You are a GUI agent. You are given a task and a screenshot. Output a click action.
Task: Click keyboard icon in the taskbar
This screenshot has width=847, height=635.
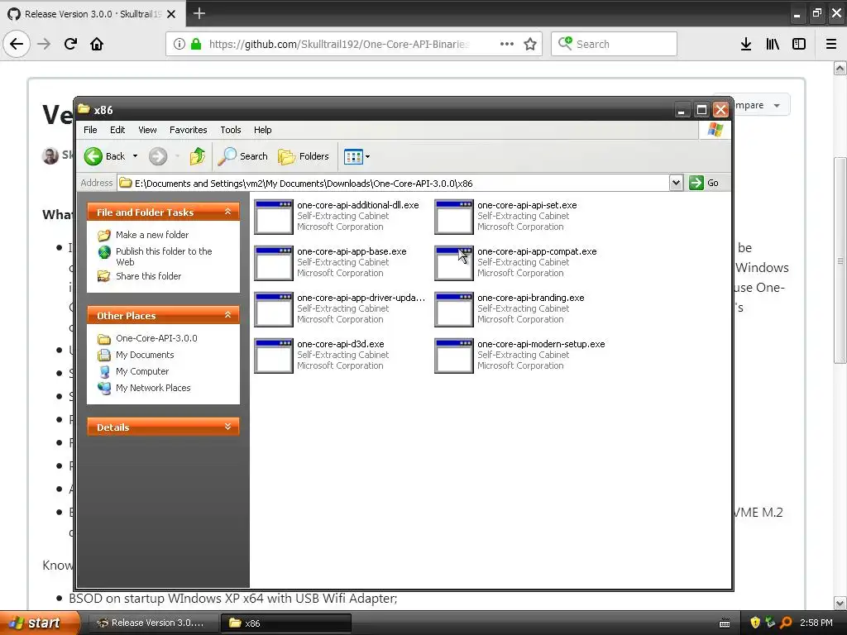tap(725, 623)
